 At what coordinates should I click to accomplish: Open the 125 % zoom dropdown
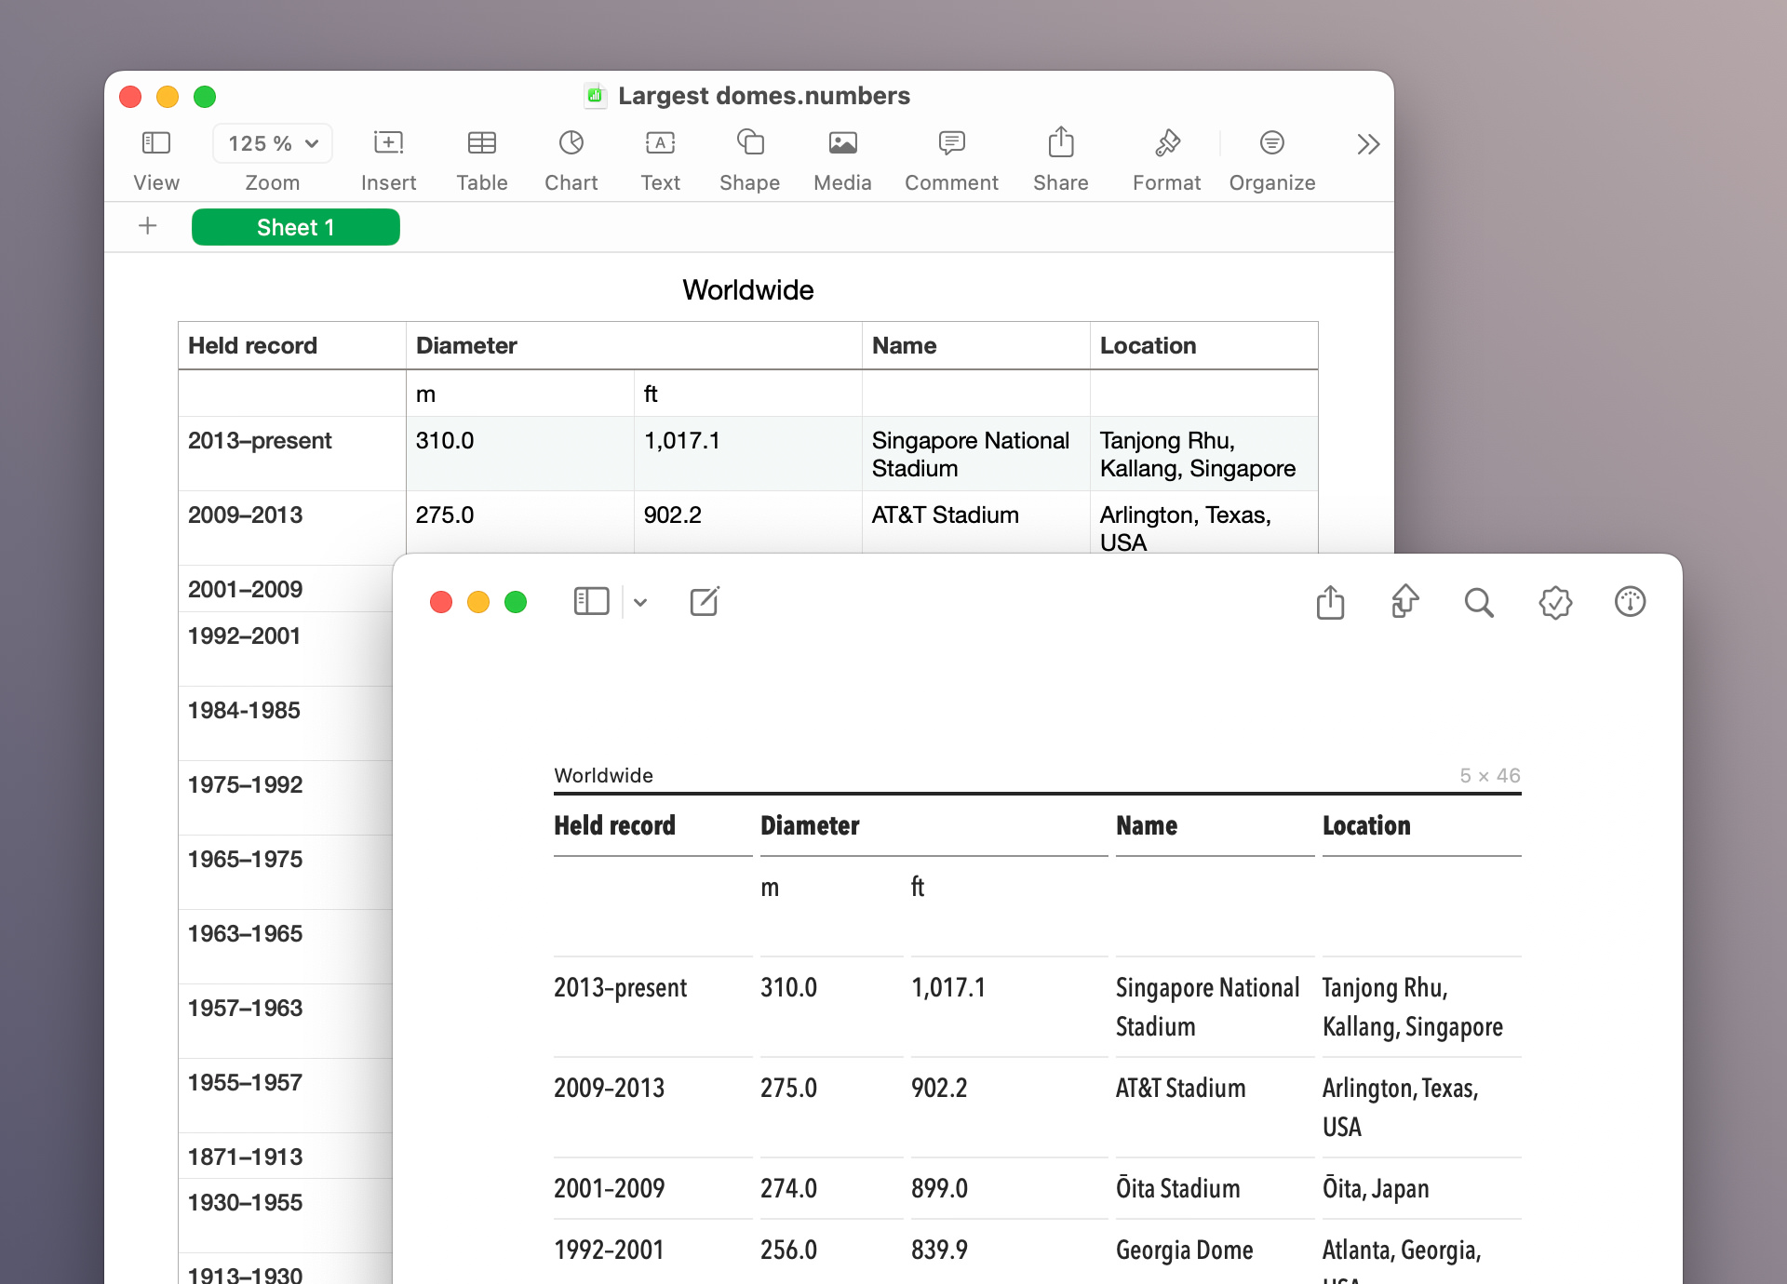[273, 143]
